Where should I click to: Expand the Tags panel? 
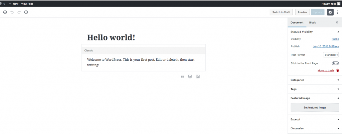[315, 89]
